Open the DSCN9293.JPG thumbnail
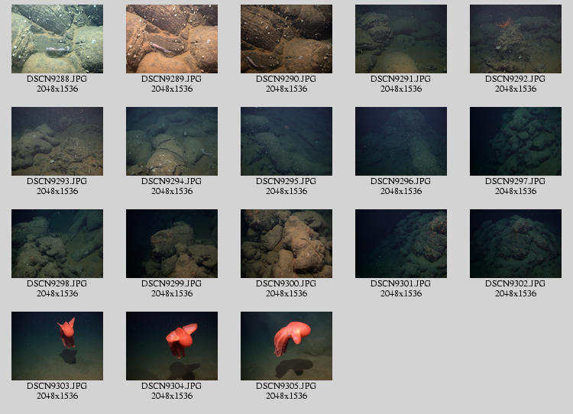This screenshot has width=573, height=414. [57, 141]
